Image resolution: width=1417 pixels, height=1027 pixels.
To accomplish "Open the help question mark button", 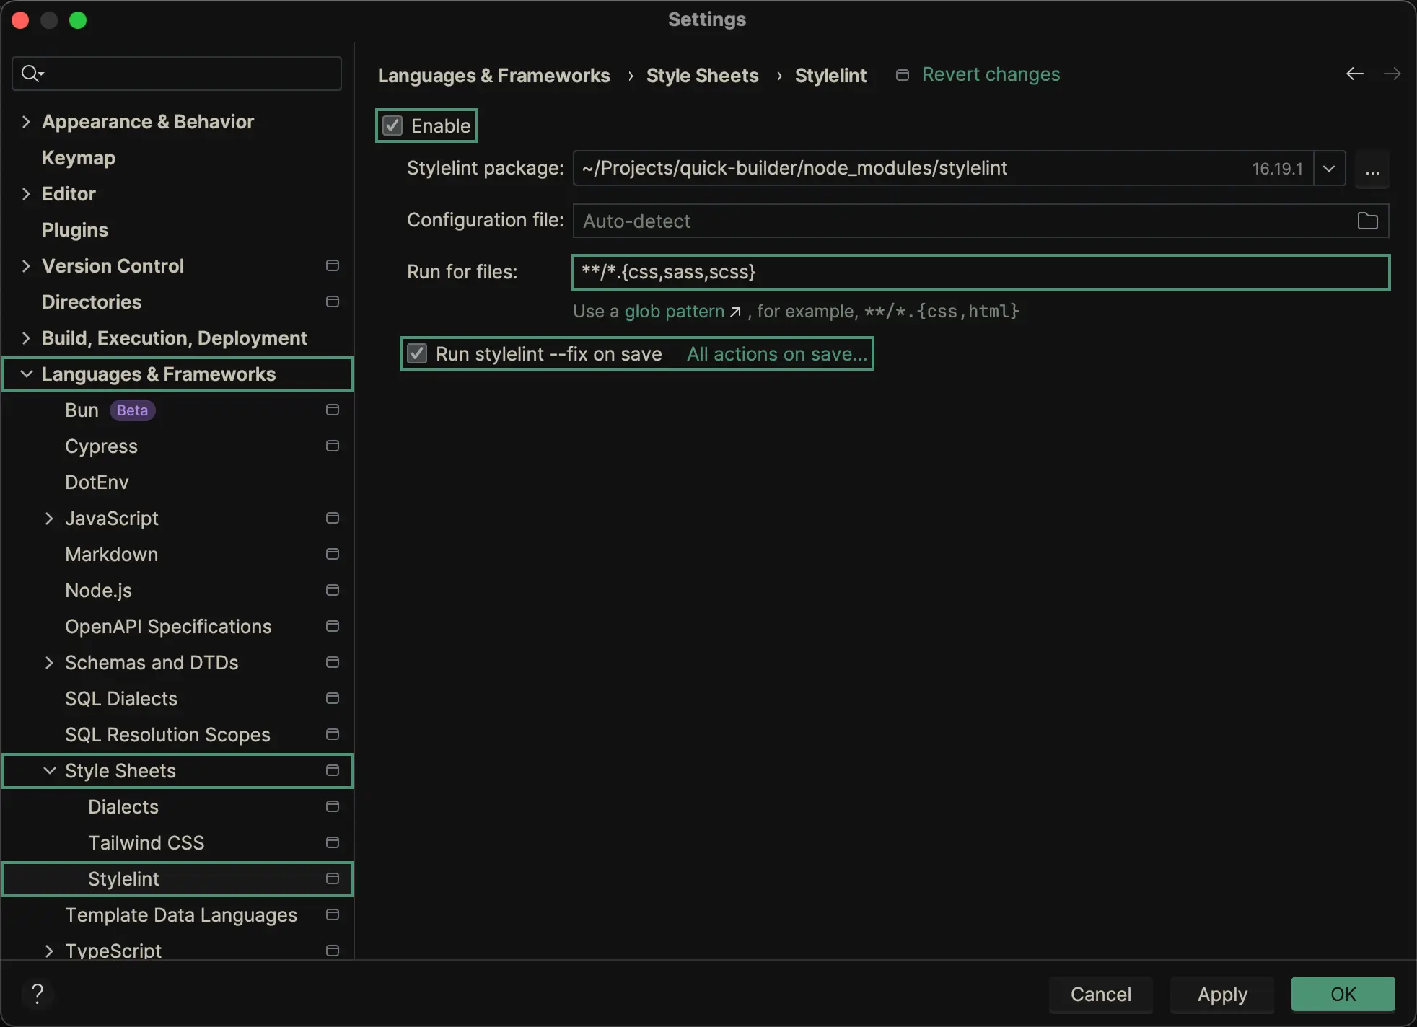I will tap(38, 994).
